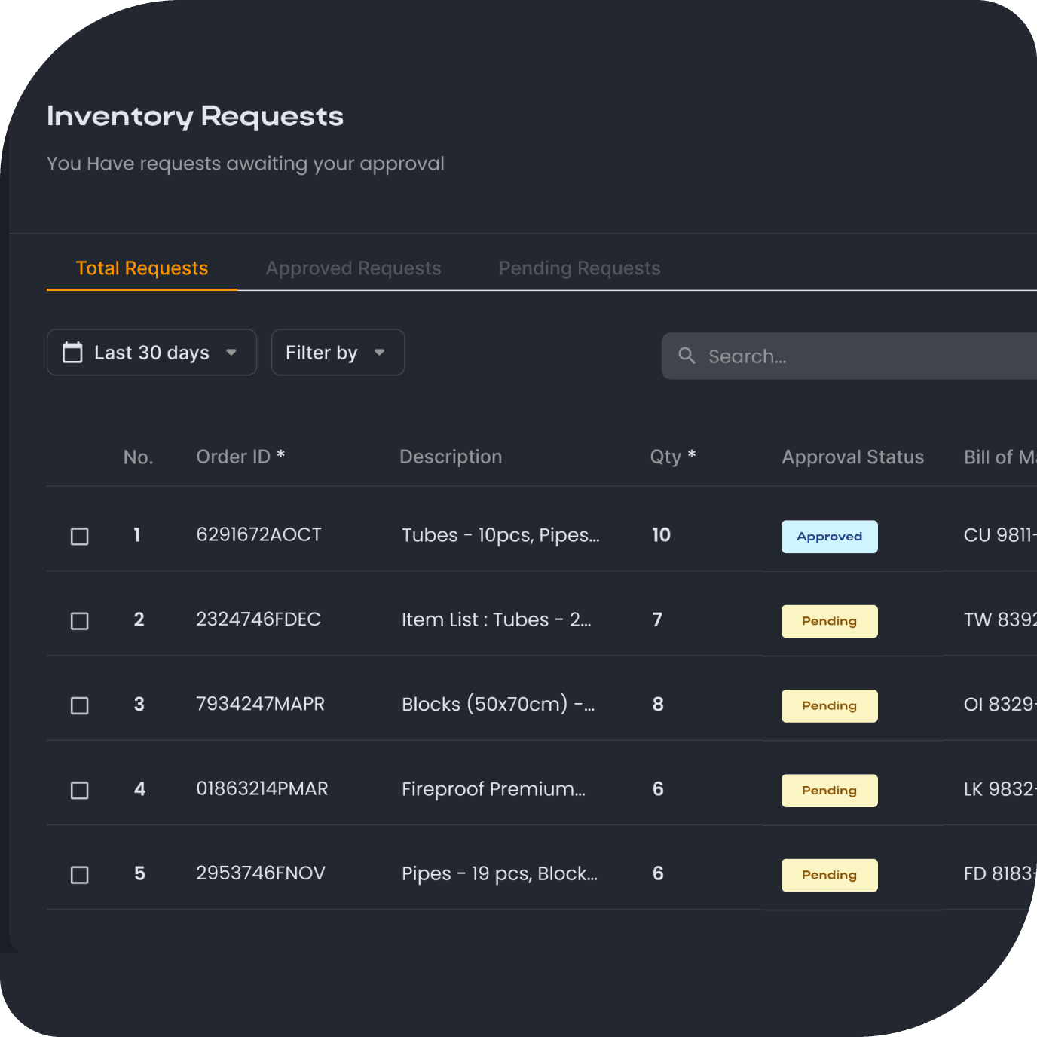Click quantity 7 for order 2324746FDEC
The height and width of the screenshot is (1037, 1037).
coord(657,619)
